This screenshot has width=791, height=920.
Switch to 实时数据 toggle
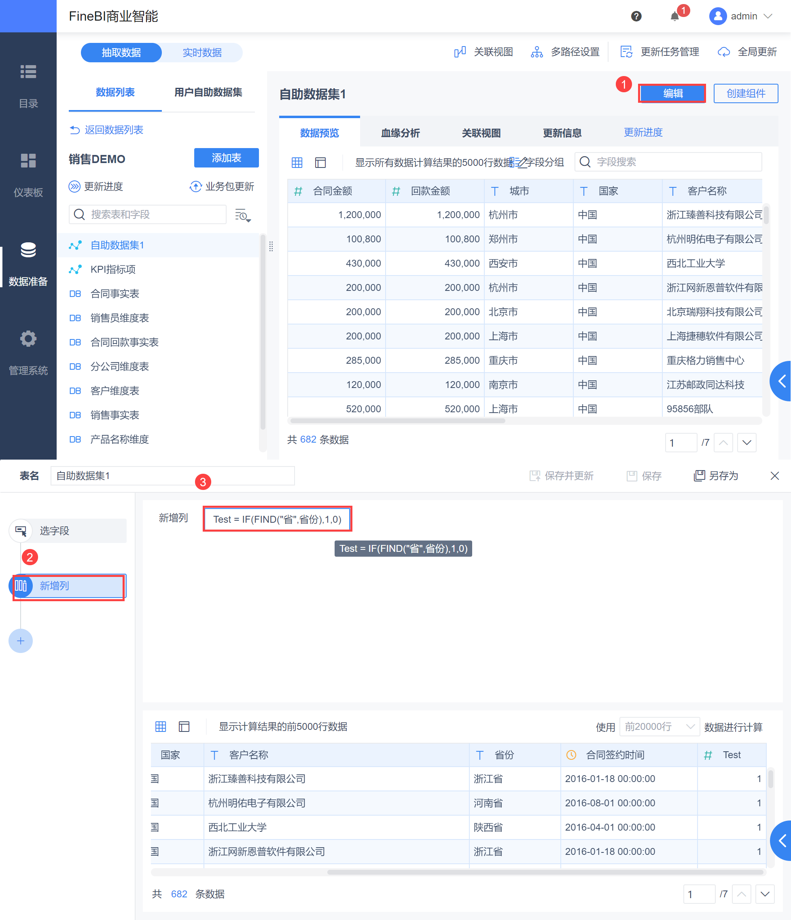(202, 53)
